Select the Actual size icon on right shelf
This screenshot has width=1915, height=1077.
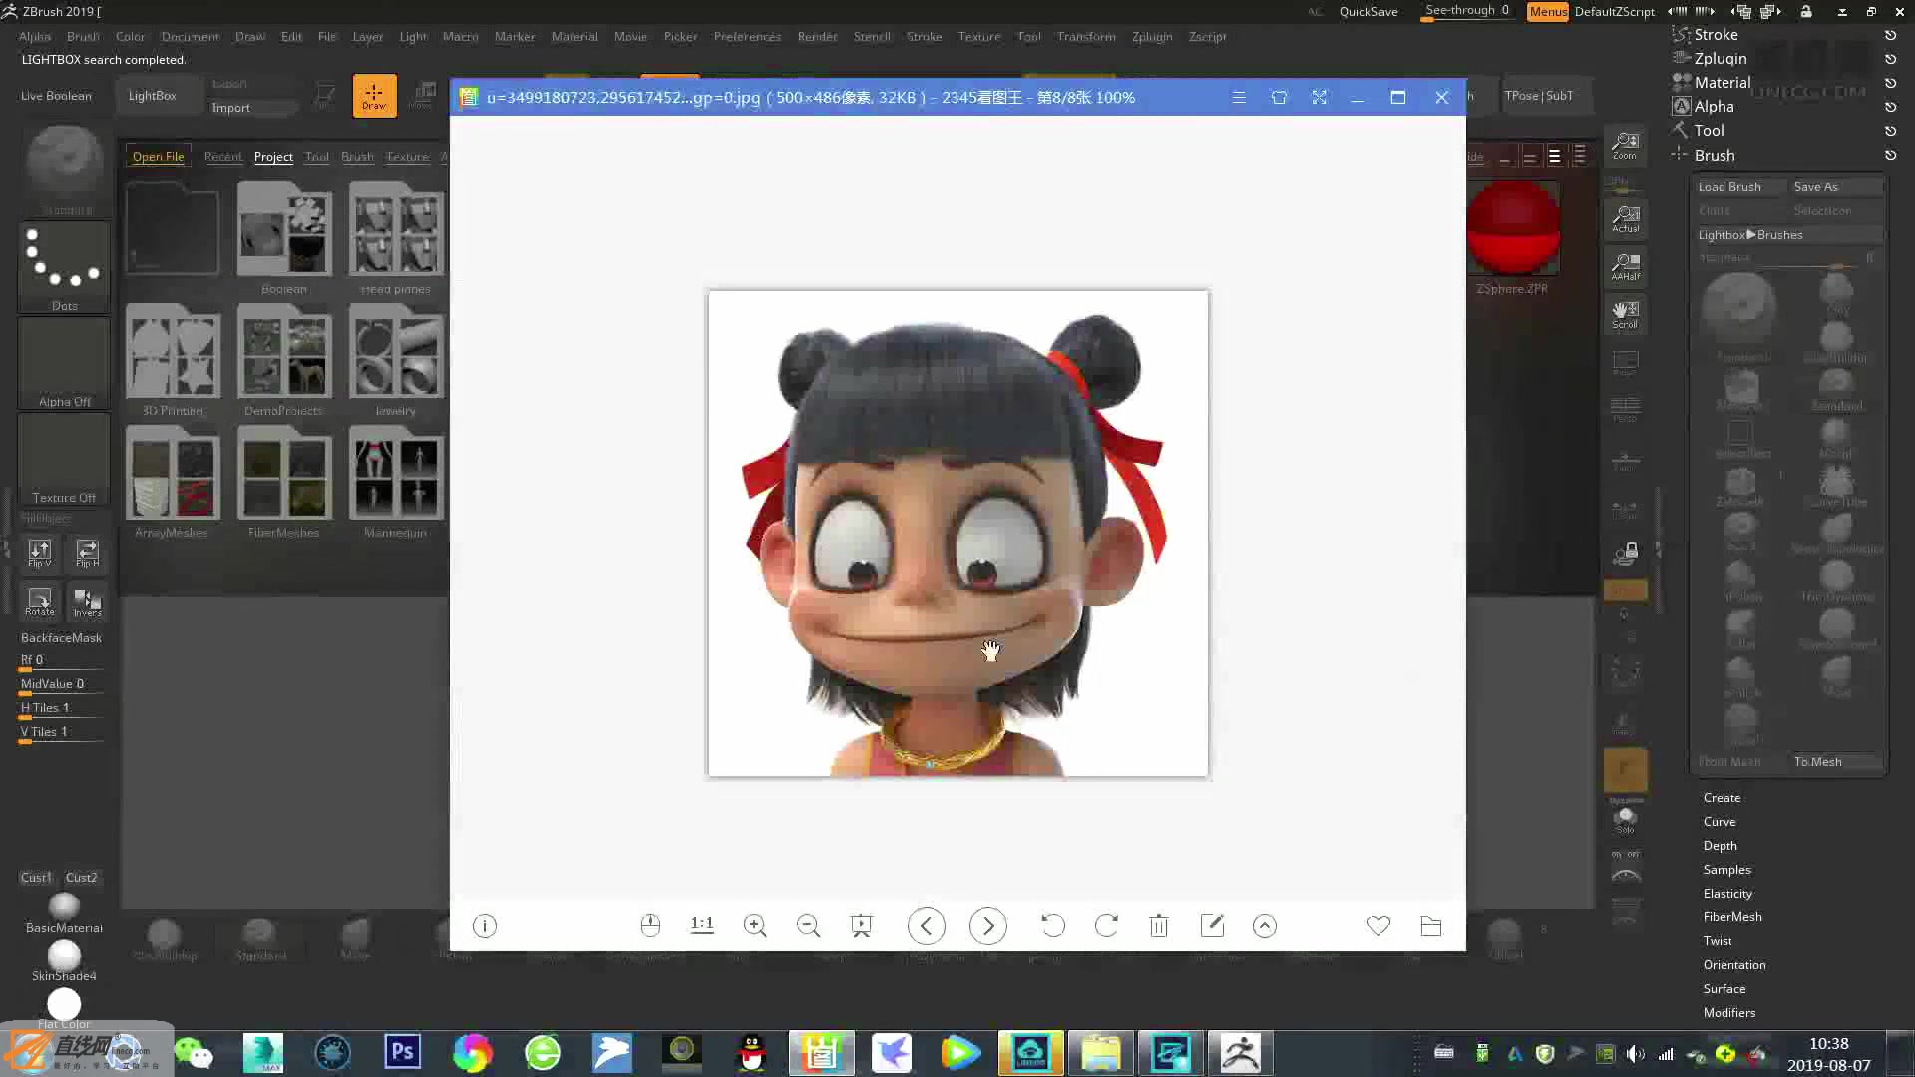[x=1625, y=218]
